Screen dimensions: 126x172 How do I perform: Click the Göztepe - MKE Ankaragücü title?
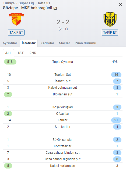tap(27, 8)
